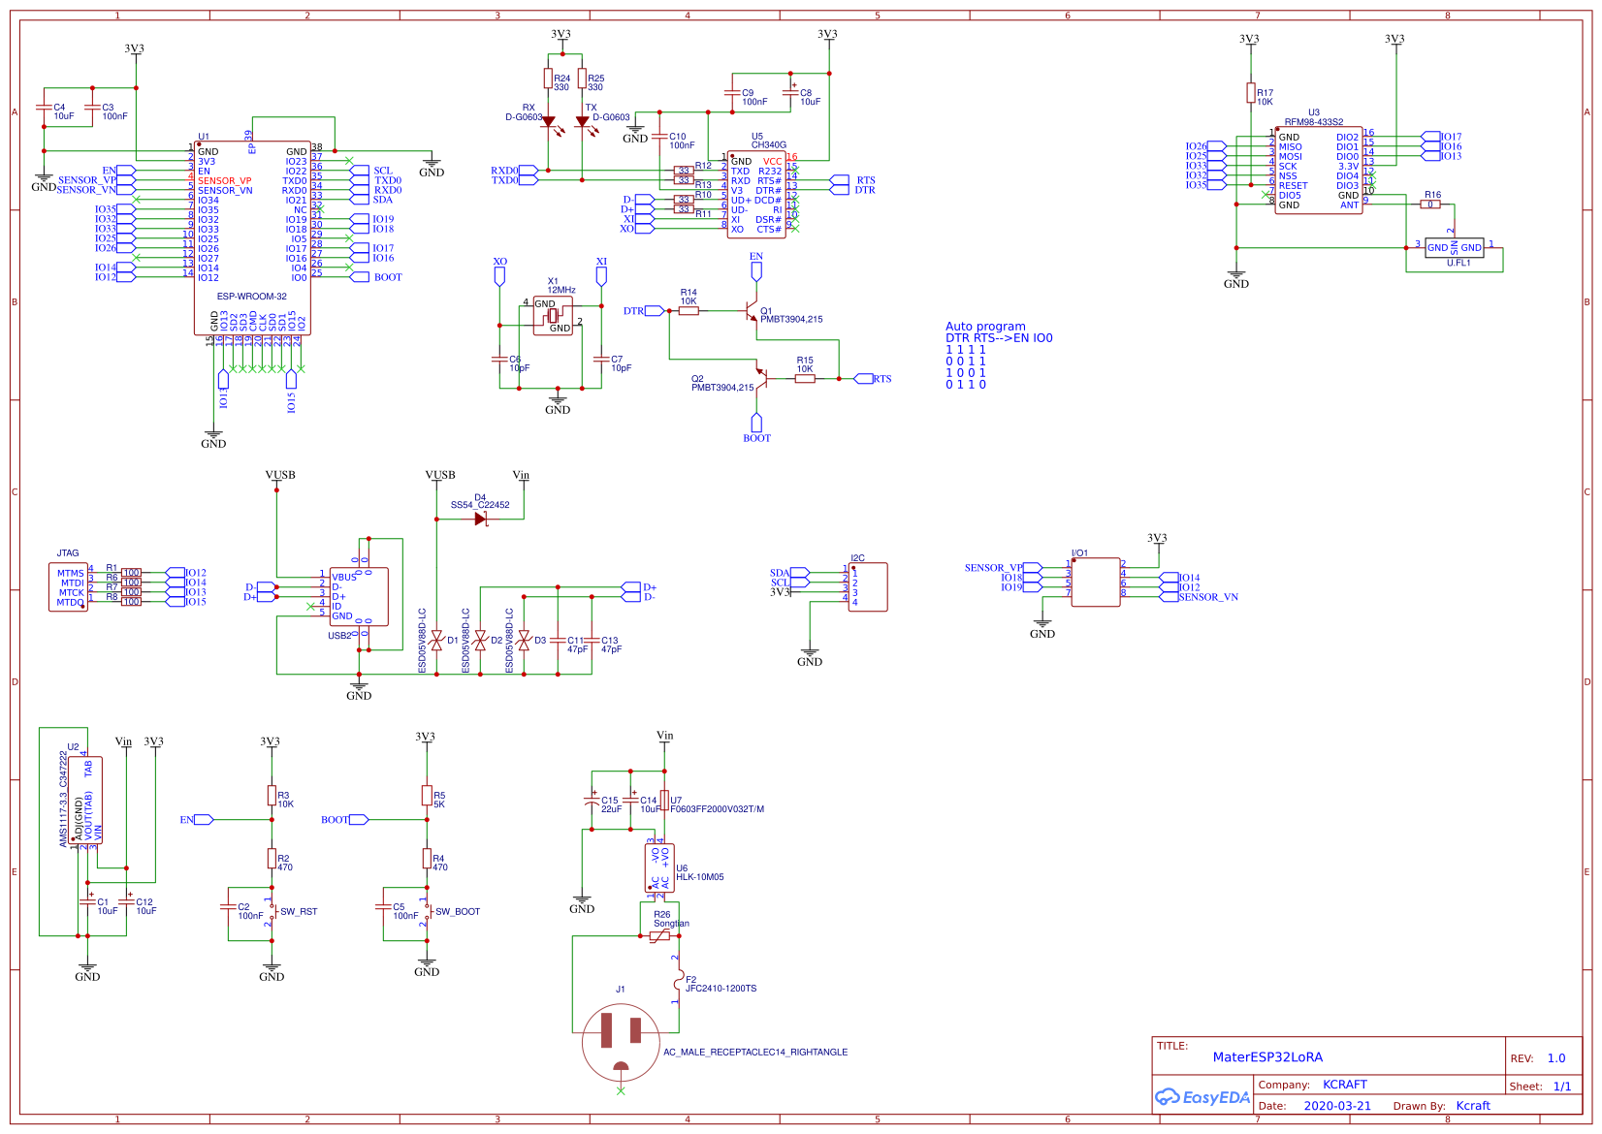Click the SW_RST reset switch symbol
Image resolution: width=1602 pixels, height=1134 pixels.
tap(274, 911)
